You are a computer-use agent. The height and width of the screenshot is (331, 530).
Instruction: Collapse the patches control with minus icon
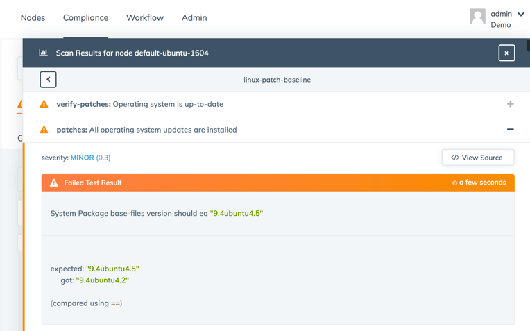pos(510,130)
